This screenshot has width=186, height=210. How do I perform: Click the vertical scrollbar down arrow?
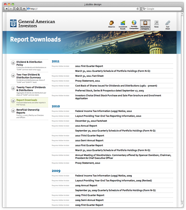(182, 203)
